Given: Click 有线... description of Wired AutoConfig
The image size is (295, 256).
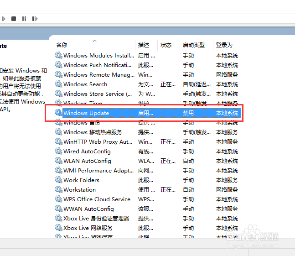Looking at the screenshot, I should (x=145, y=152).
